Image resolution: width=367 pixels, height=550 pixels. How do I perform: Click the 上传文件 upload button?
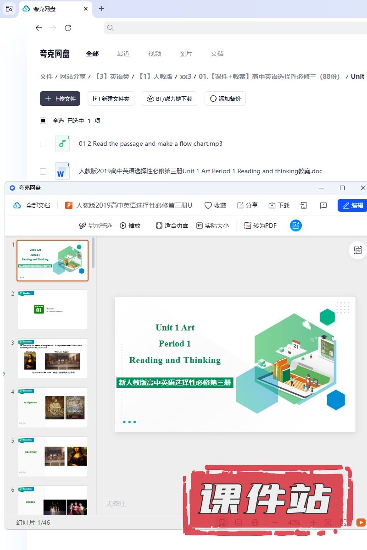point(60,99)
